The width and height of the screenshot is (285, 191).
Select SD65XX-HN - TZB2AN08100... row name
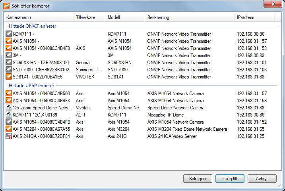click(43, 63)
